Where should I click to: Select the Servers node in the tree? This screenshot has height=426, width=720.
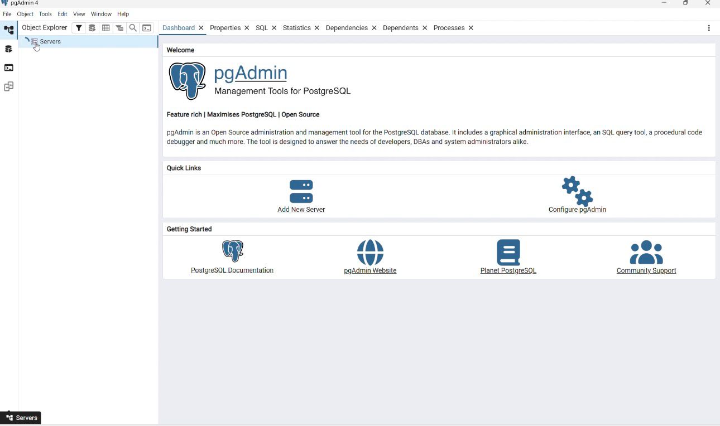pos(50,41)
